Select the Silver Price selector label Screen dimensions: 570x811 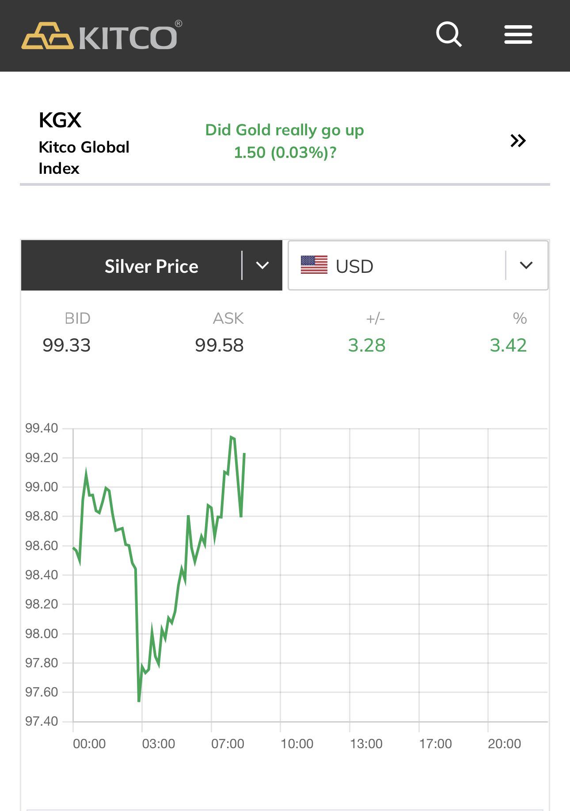pyautogui.click(x=151, y=266)
